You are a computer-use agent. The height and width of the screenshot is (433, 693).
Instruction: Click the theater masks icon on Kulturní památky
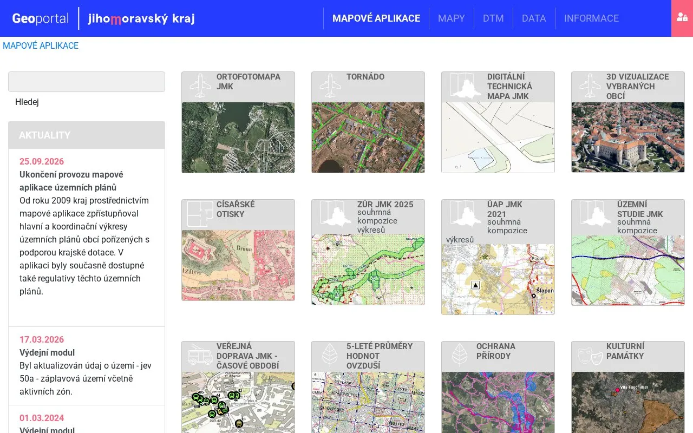point(590,355)
